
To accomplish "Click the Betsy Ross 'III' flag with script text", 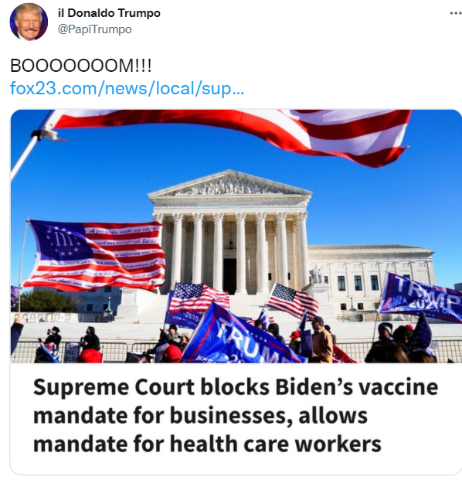I will 95,256.
